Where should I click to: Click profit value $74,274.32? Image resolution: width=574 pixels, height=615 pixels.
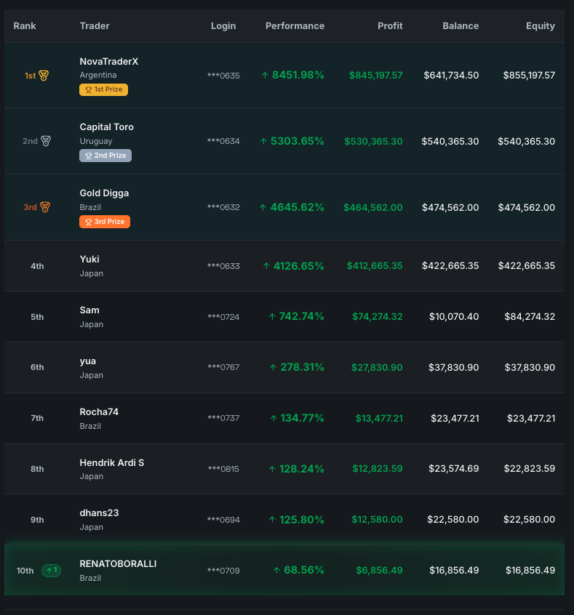378,316
